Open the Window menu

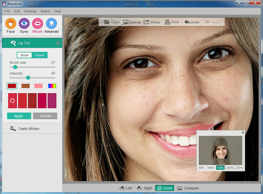pos(30,11)
